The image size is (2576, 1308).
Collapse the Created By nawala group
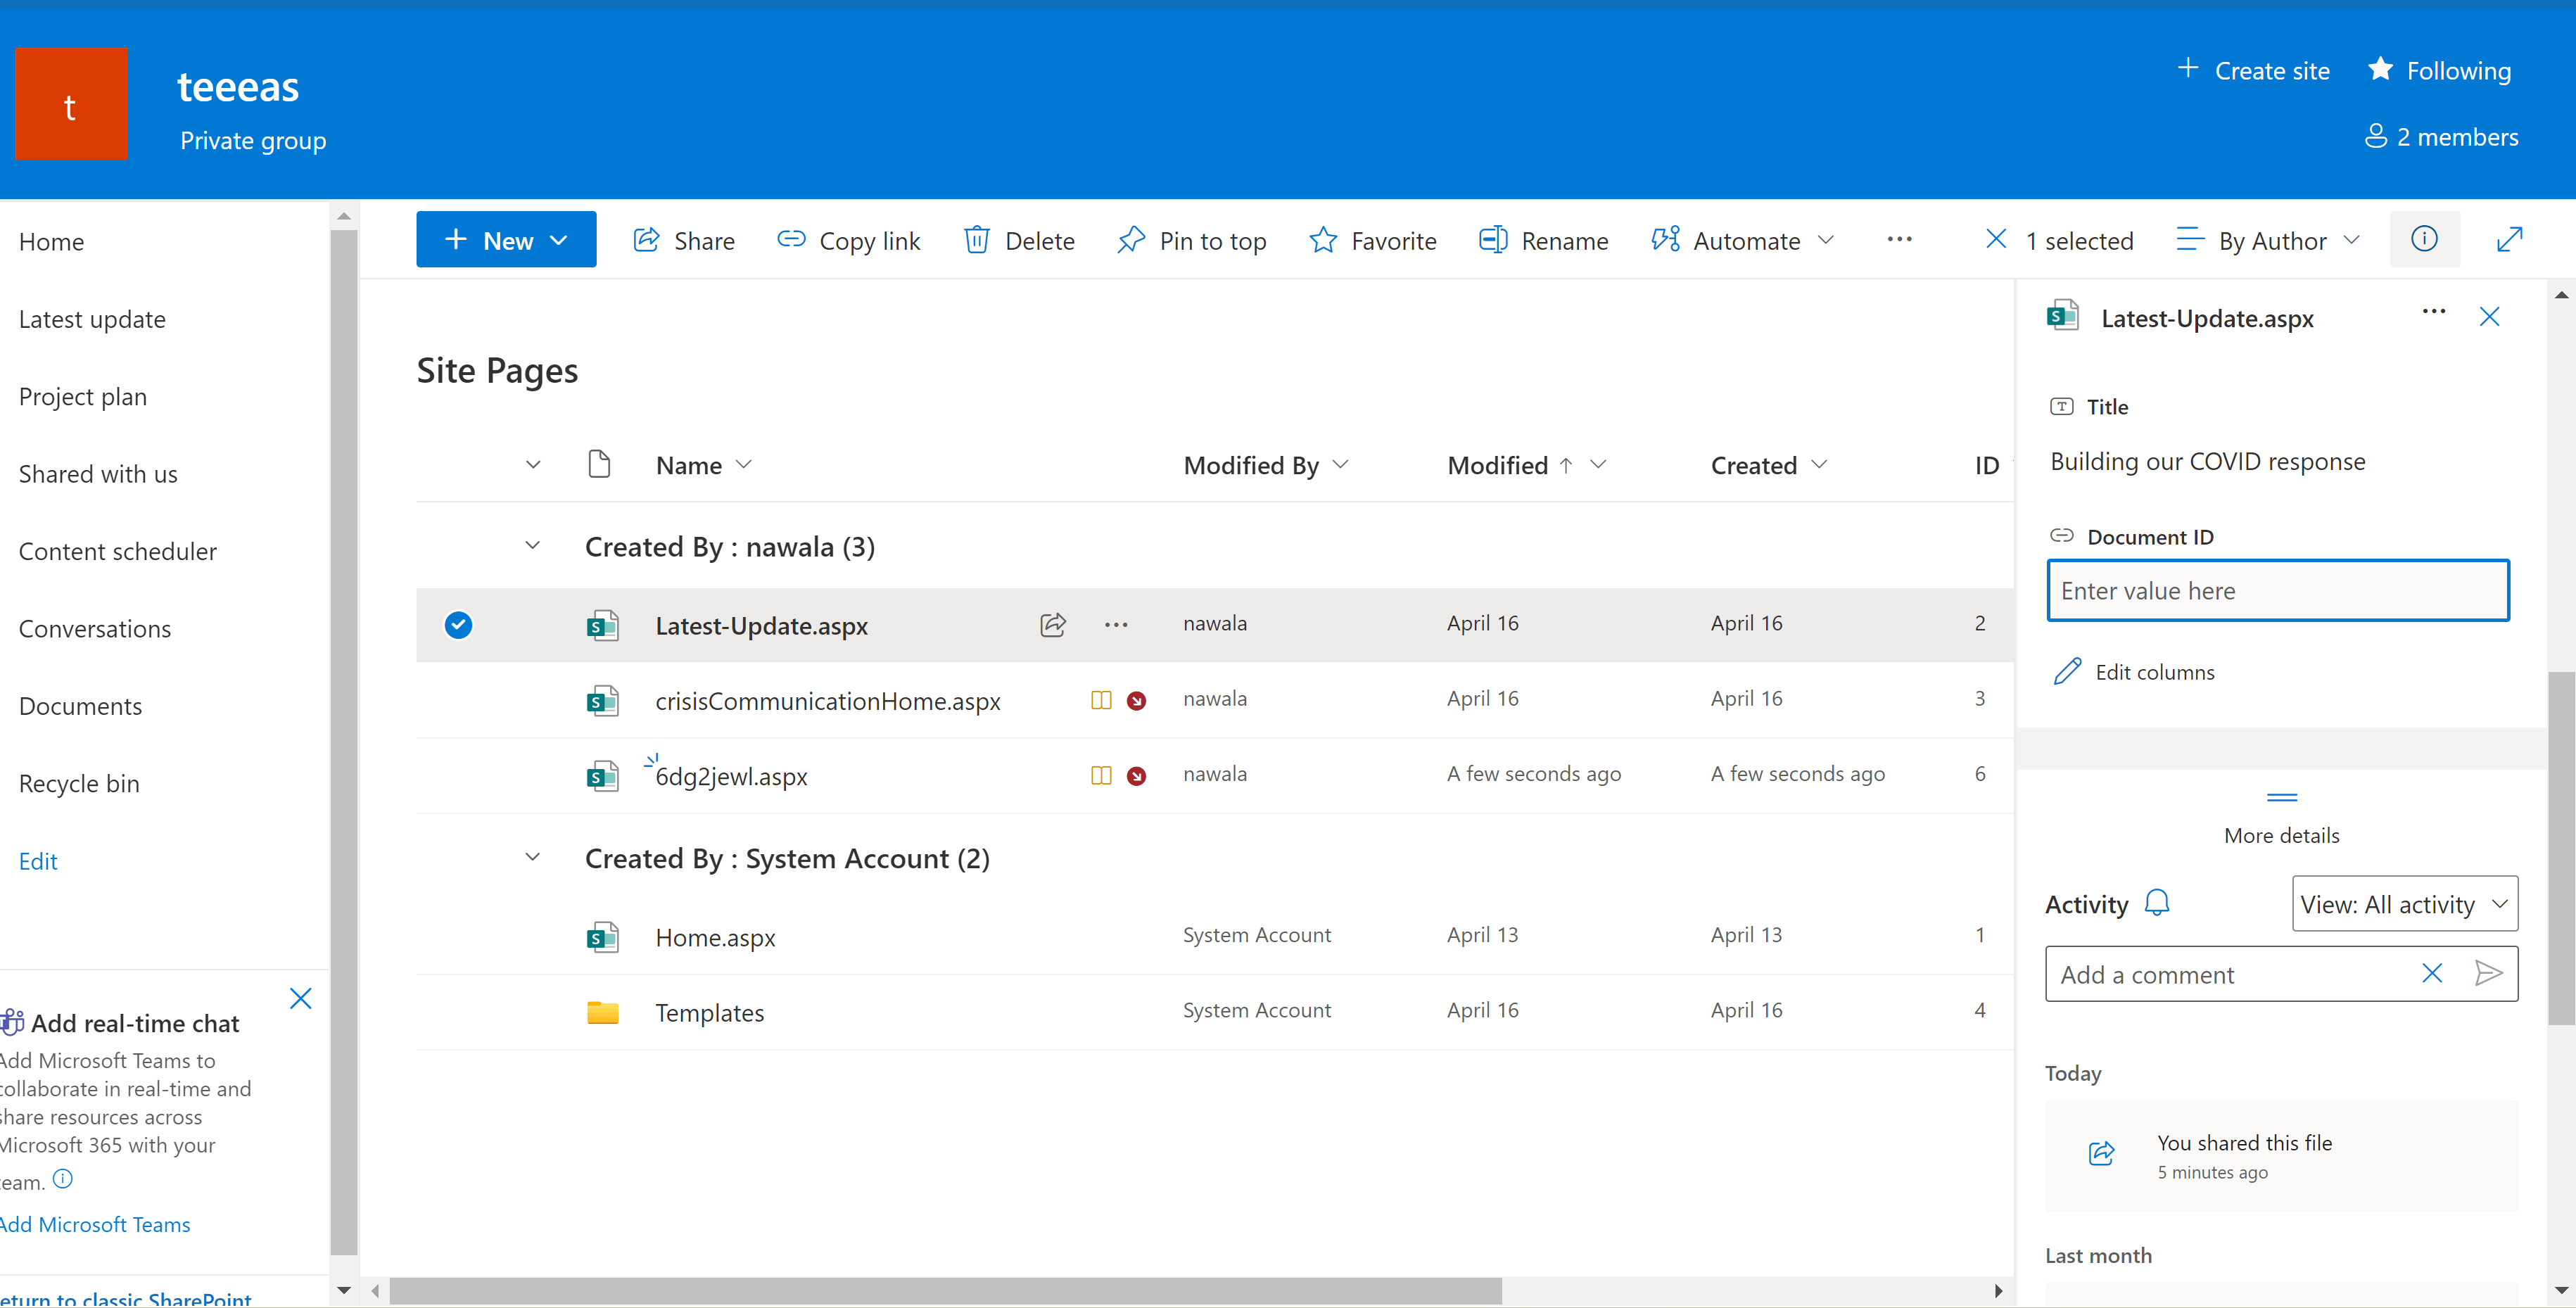click(x=532, y=546)
